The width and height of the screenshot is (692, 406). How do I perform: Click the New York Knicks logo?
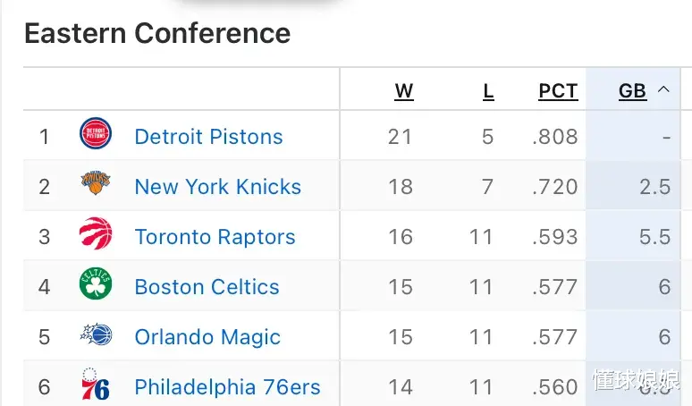[96, 186]
